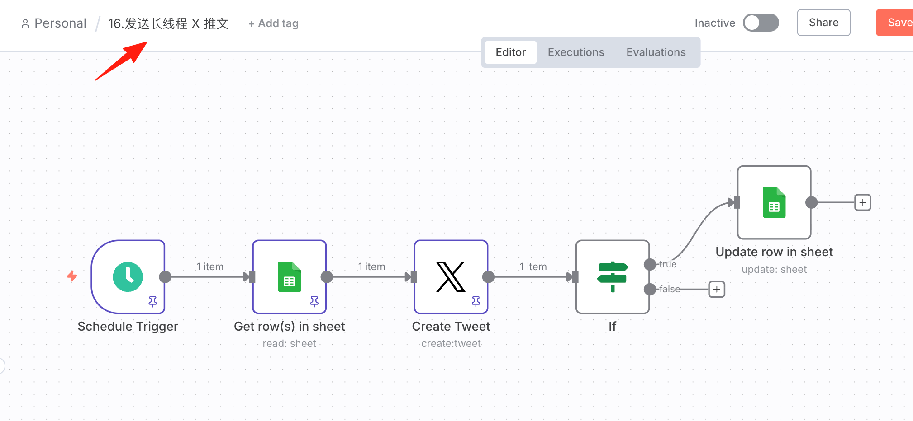This screenshot has height=421, width=913.
Task: Open the Get row(s) in sheet node
Action: 290,276
